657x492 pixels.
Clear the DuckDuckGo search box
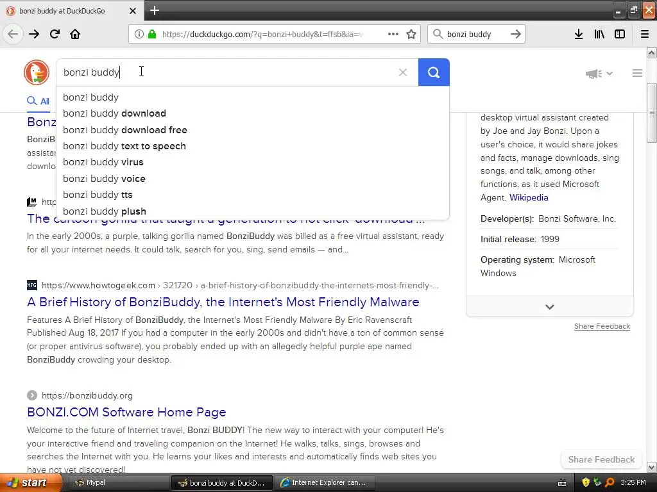click(403, 72)
